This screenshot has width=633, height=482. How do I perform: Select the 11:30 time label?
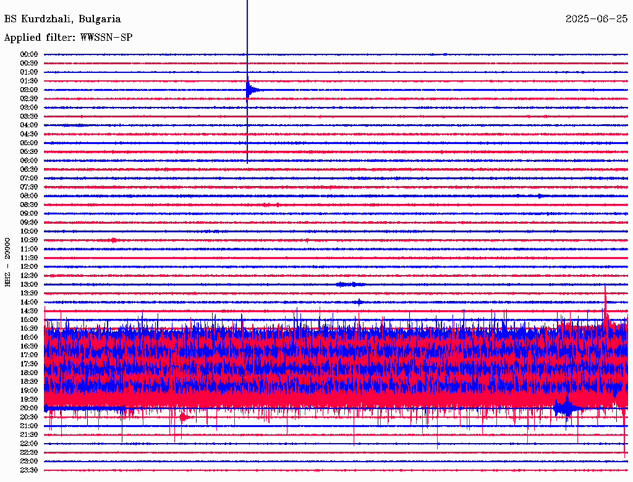(29, 258)
